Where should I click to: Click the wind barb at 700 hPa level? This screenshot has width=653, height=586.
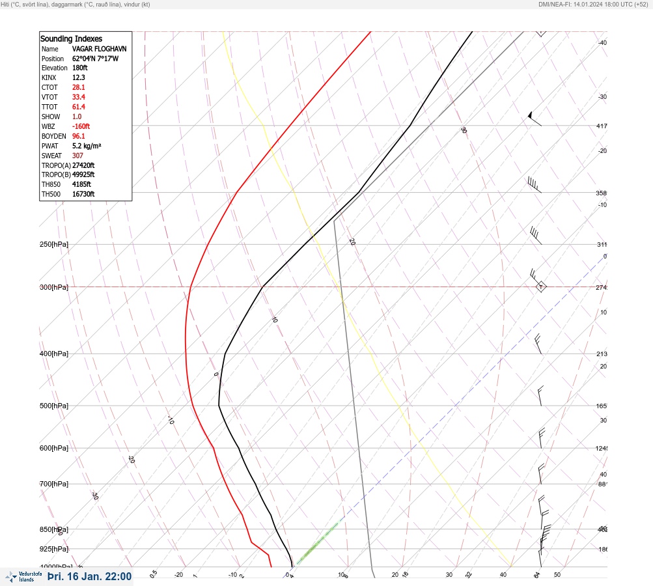coord(542,474)
